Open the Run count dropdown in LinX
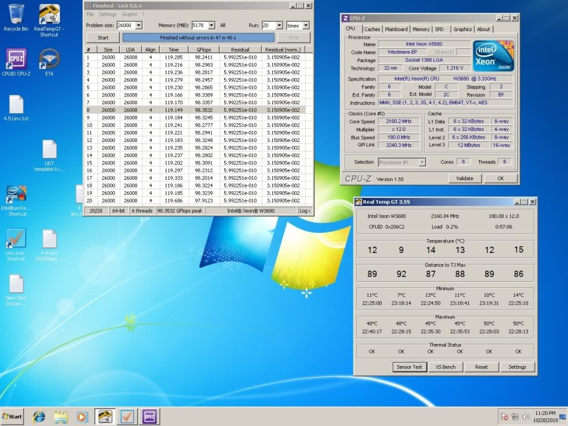568x426 pixels. tap(280, 26)
